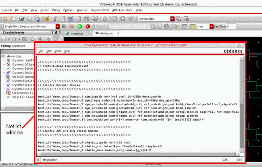This screenshot has height=167, width=262.
Task: Open the Check menu
Action: 56,10
